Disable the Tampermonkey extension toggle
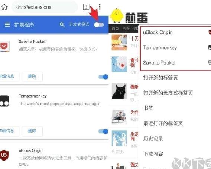Viewport: 211px width, 169px height. point(103,132)
